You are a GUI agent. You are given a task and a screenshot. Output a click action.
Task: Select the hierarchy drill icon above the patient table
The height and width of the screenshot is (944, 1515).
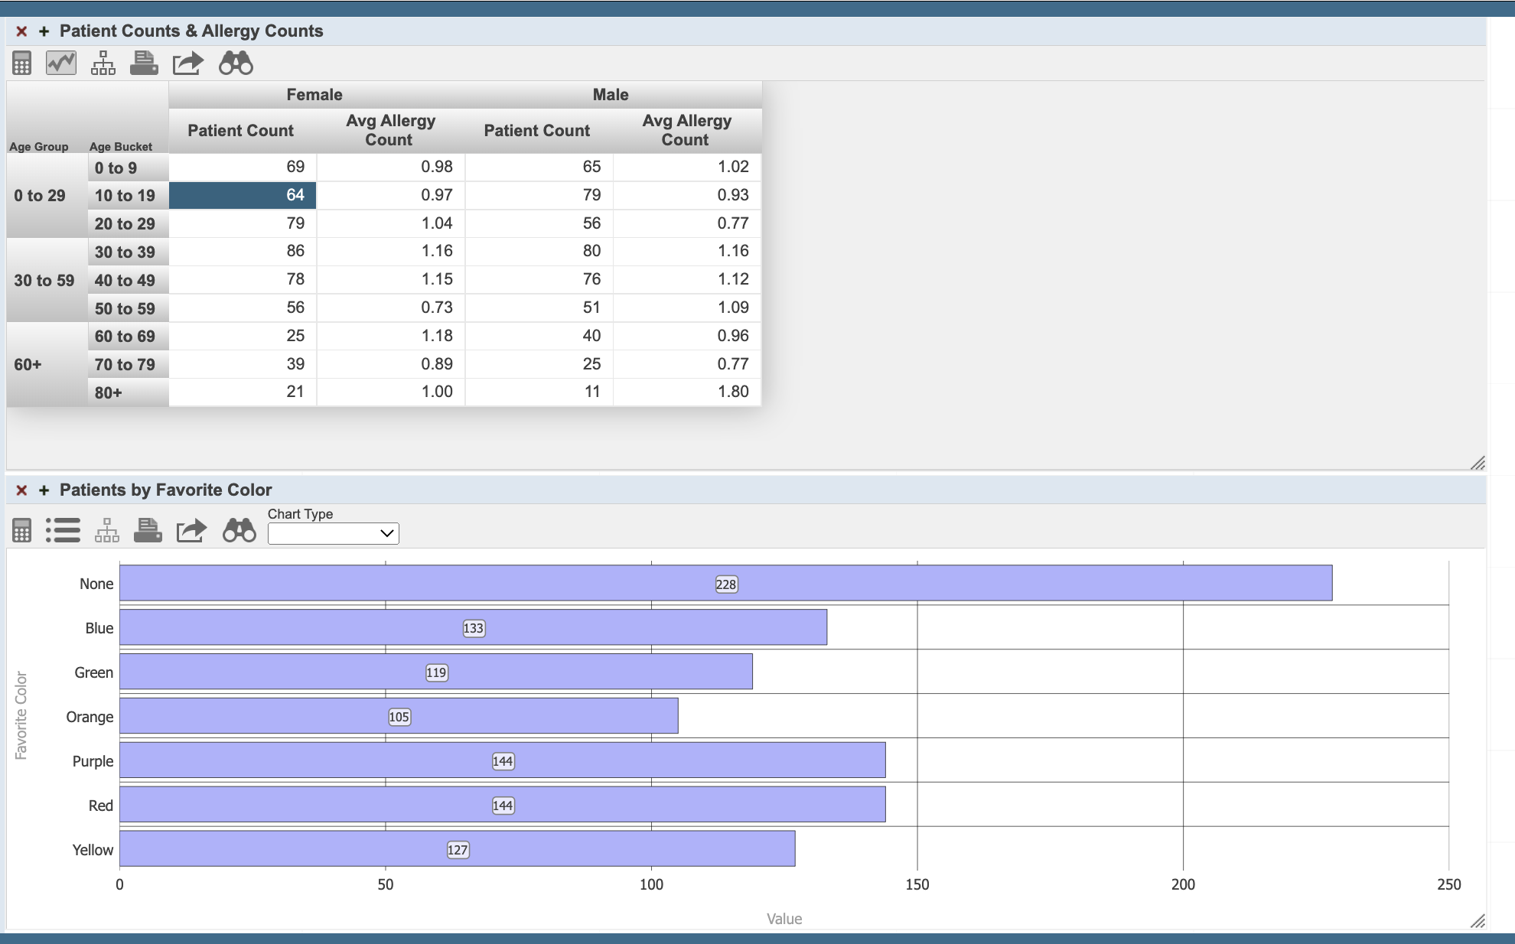pos(103,63)
